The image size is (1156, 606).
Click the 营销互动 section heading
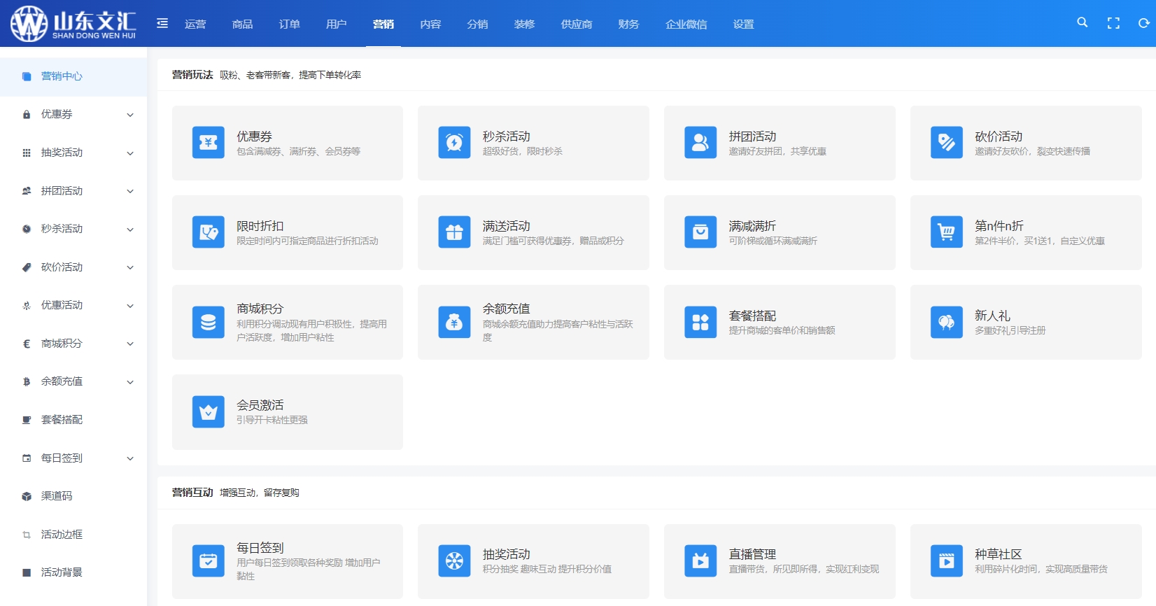(x=192, y=493)
